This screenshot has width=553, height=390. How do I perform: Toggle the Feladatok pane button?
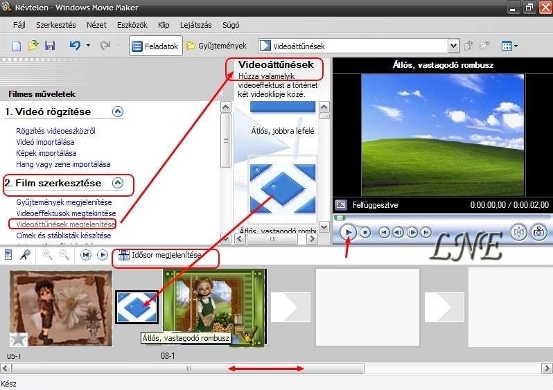click(x=155, y=46)
